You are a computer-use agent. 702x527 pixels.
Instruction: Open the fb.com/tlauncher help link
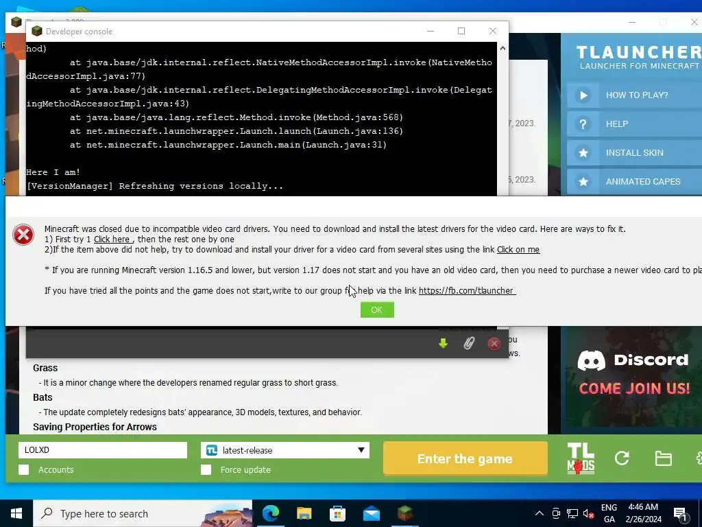(467, 291)
